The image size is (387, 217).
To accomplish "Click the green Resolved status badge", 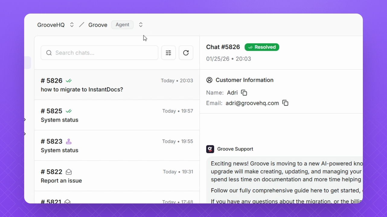I will pos(262,47).
